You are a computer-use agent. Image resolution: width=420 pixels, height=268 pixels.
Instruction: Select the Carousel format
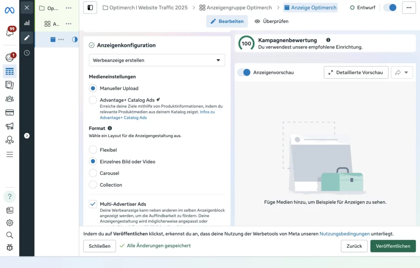(93, 173)
